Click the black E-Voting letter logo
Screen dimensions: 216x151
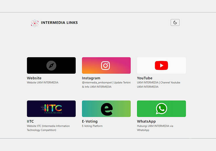[107, 109]
